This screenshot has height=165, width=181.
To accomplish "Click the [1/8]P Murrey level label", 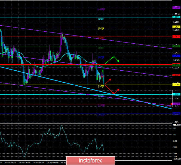I will 101,86.
